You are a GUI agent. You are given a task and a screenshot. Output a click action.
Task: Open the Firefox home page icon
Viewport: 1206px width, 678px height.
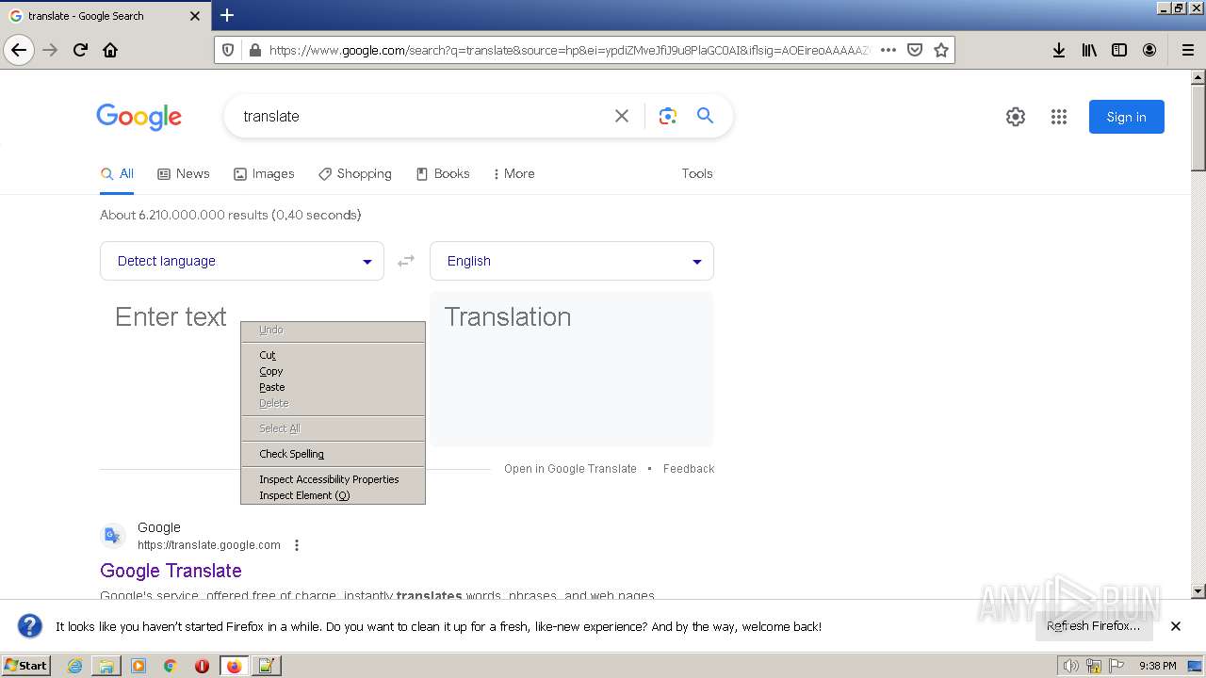tap(110, 50)
